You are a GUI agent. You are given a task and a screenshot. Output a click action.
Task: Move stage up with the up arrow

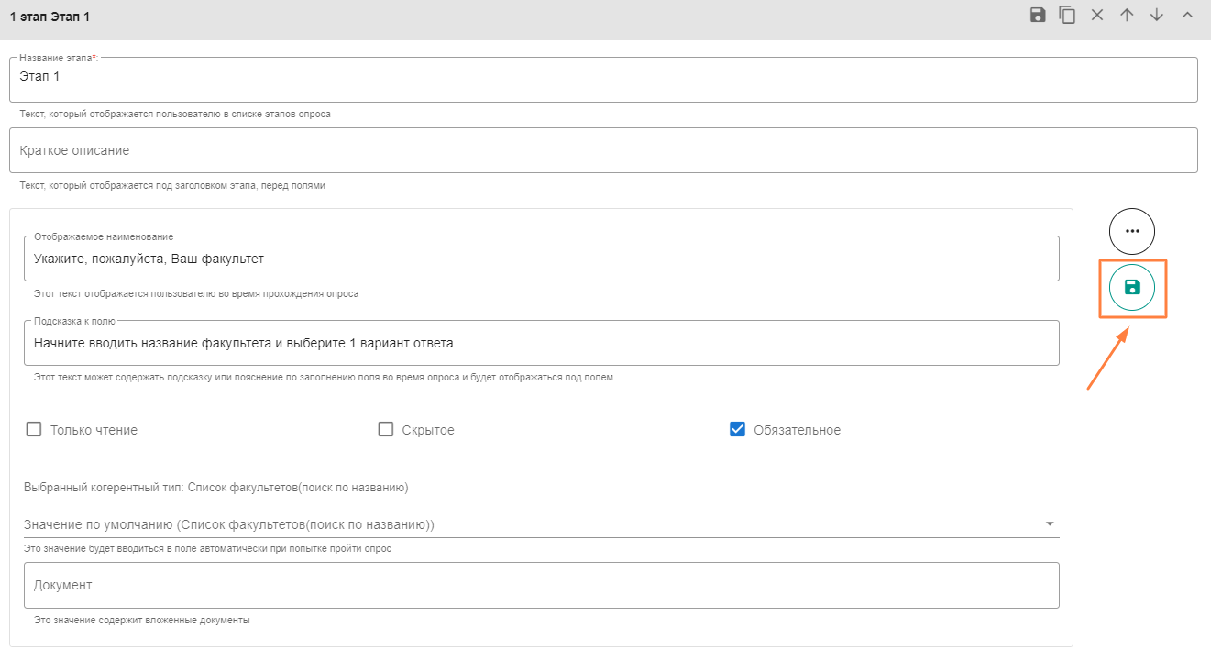click(1127, 15)
